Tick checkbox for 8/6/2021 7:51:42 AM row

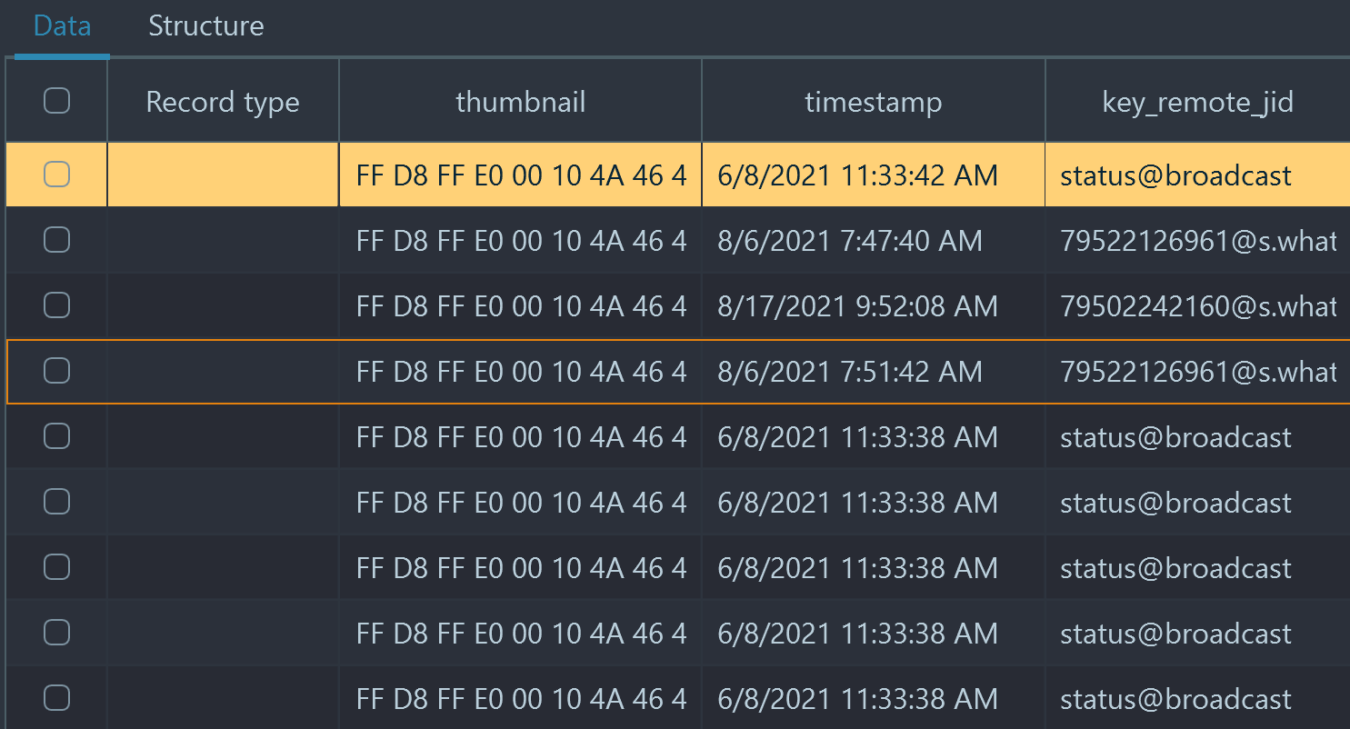[x=57, y=371]
